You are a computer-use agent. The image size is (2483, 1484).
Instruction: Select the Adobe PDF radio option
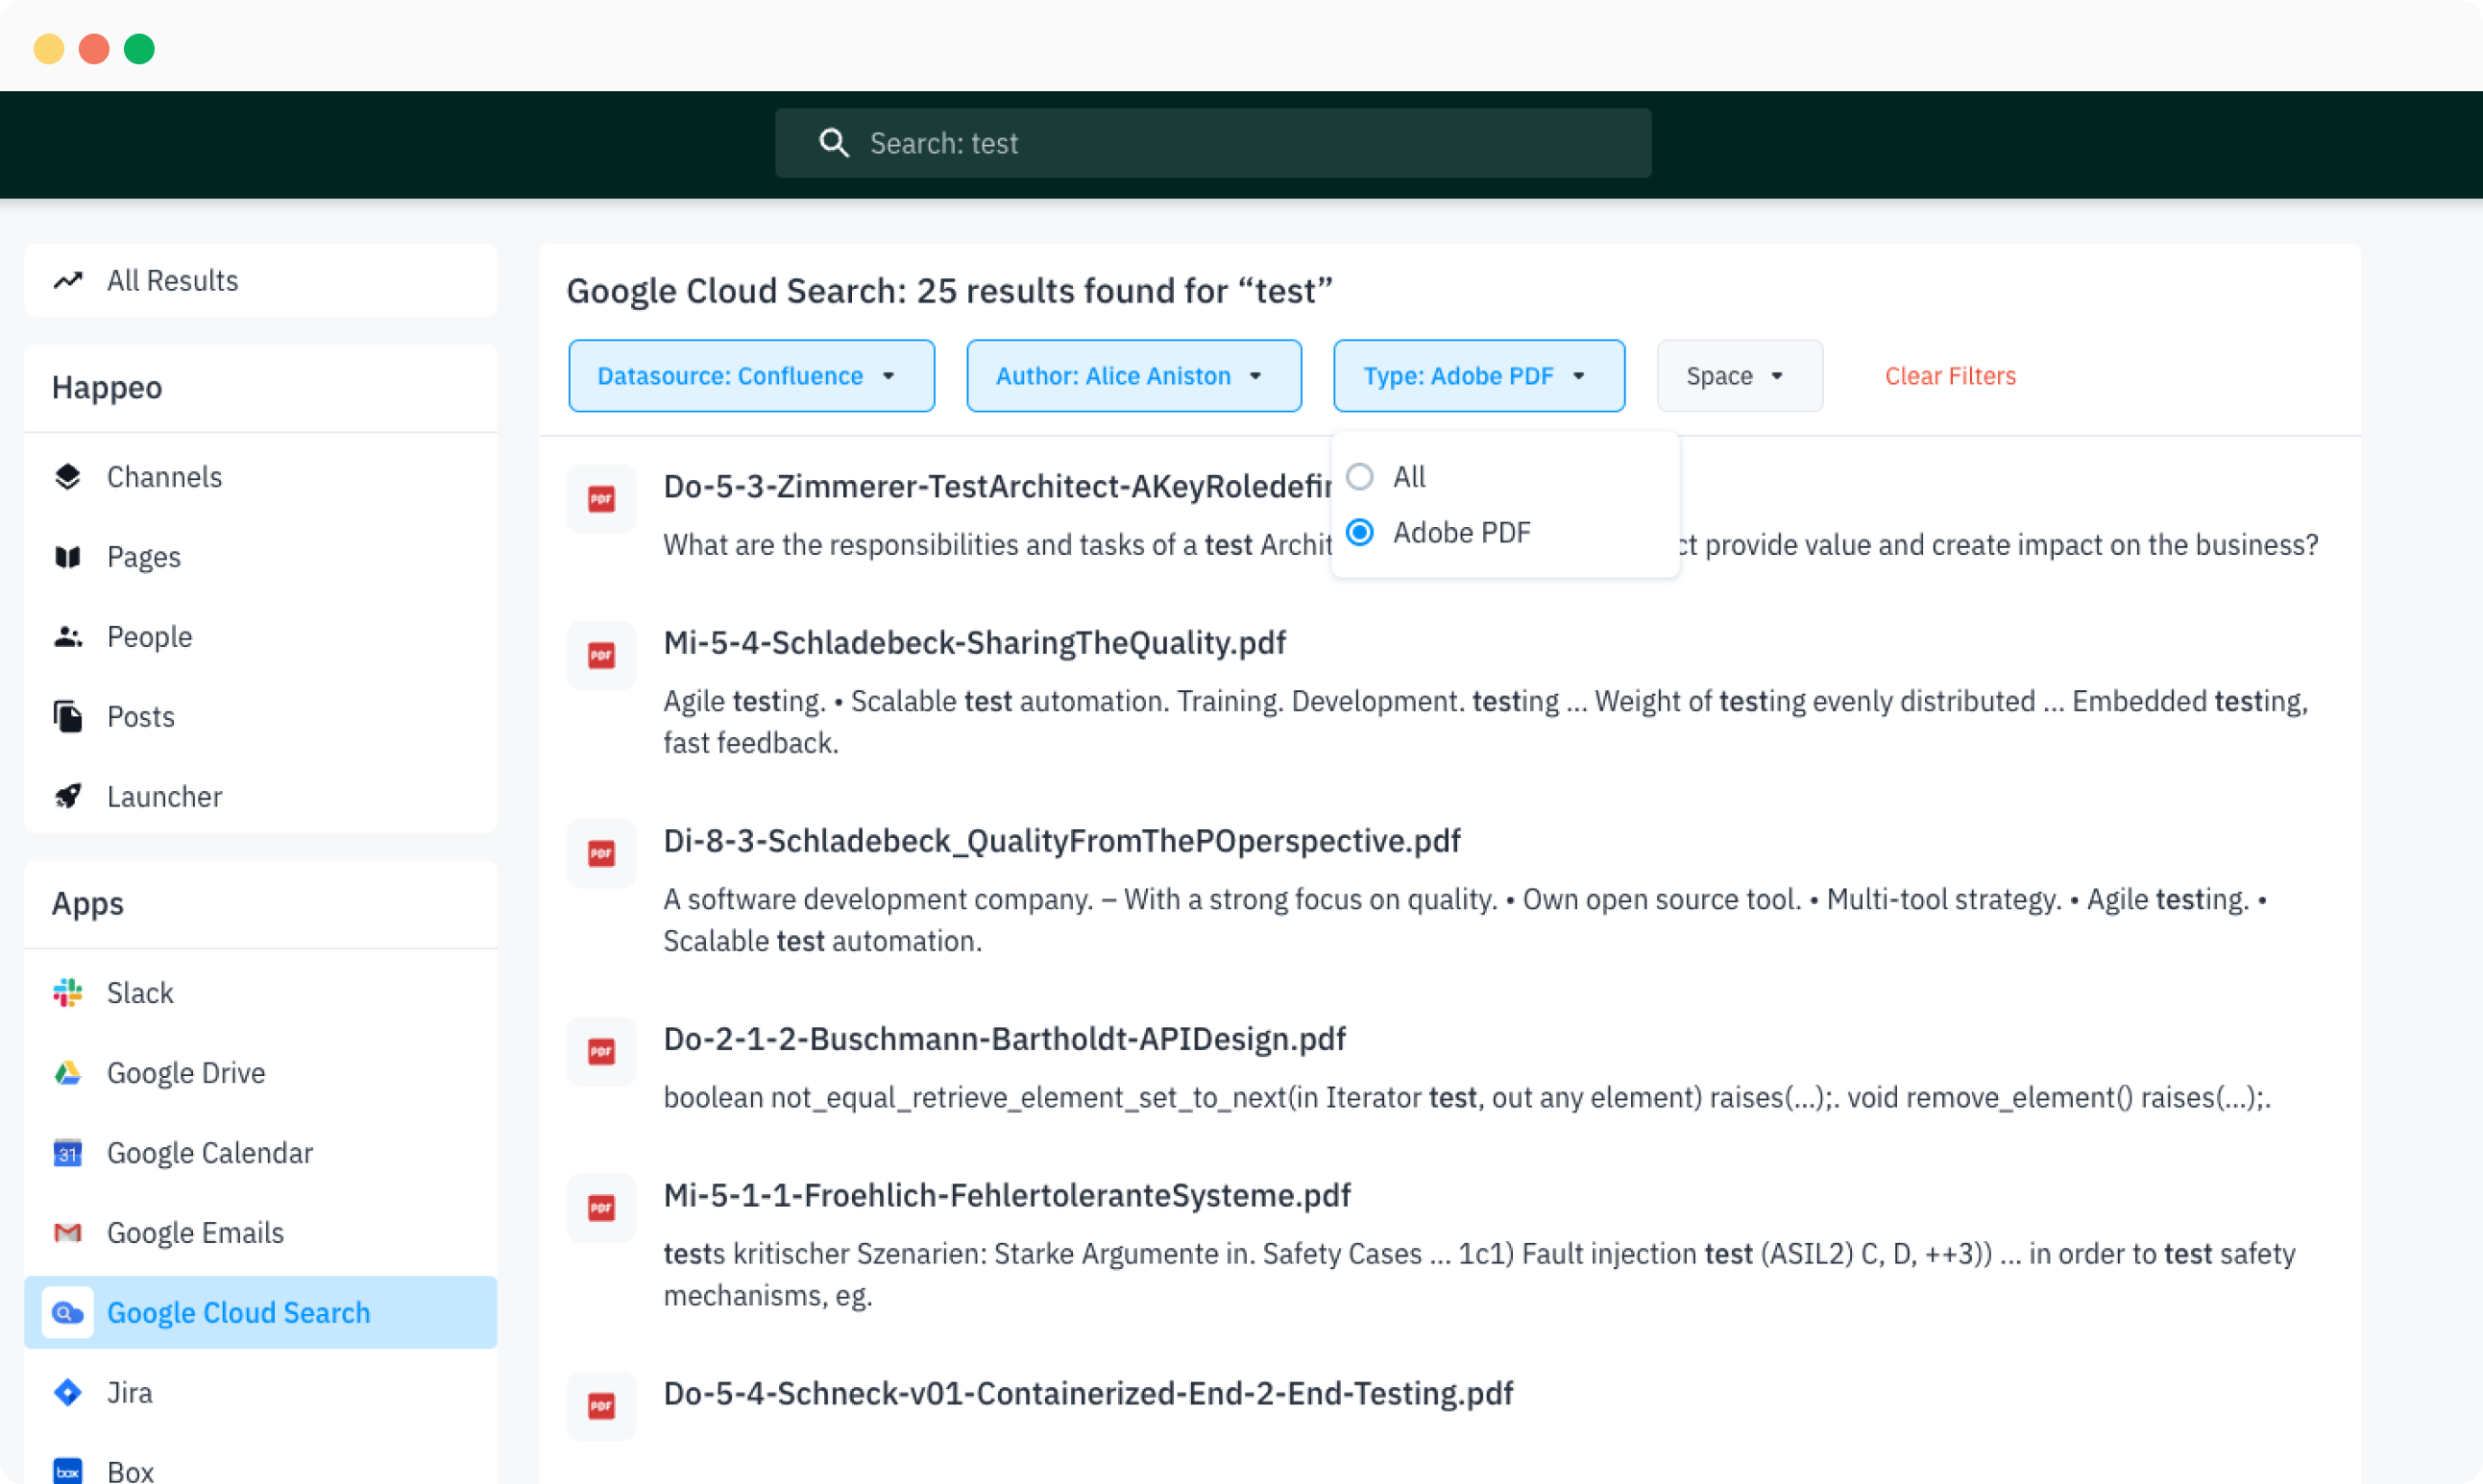click(1359, 533)
